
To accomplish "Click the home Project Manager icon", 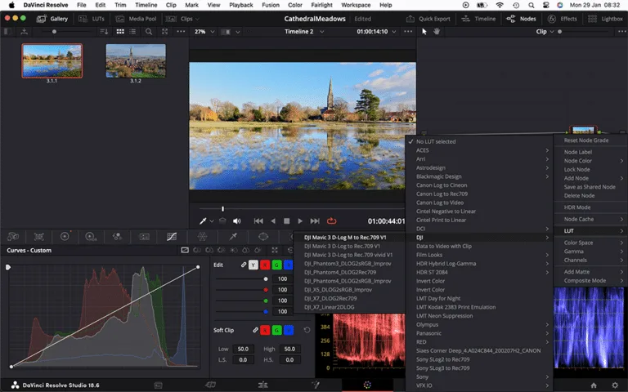I will tap(594, 385).
